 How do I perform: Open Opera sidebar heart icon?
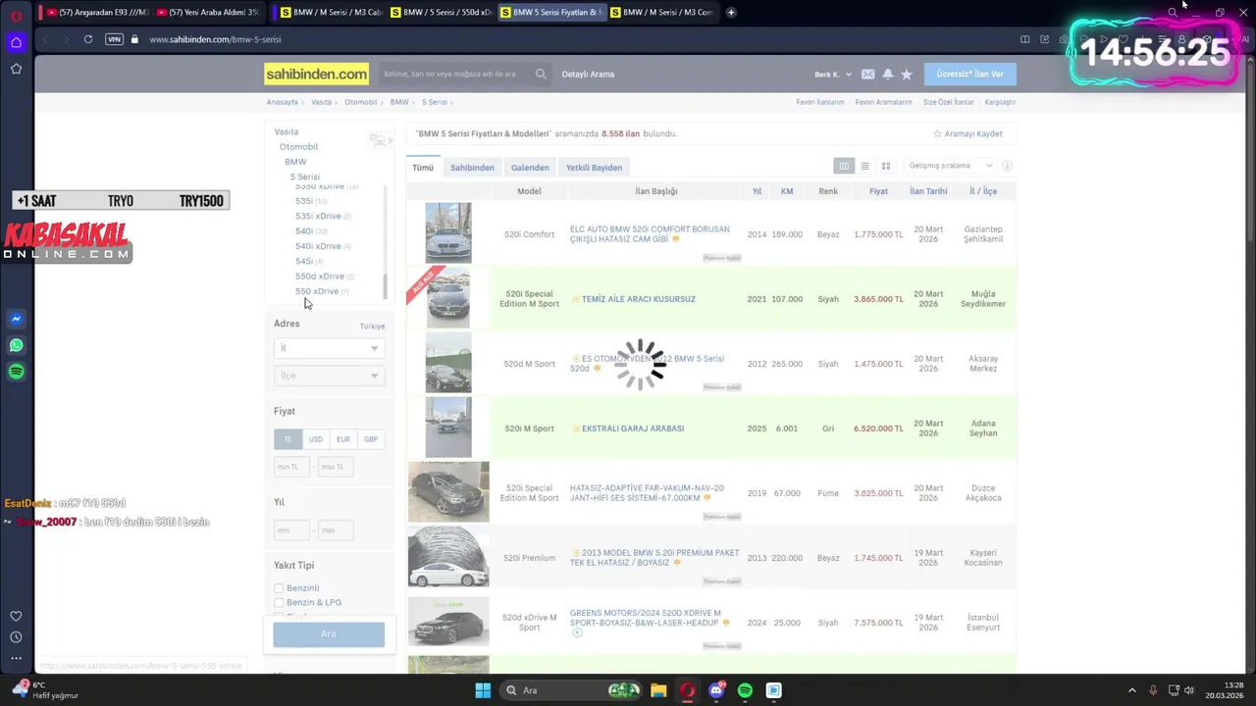tap(16, 616)
